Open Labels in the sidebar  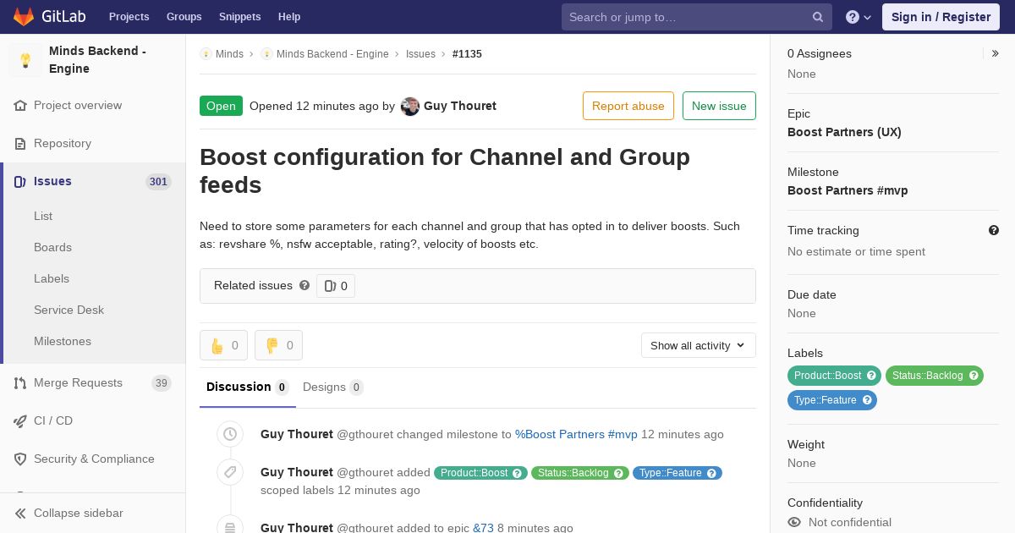[x=52, y=278]
